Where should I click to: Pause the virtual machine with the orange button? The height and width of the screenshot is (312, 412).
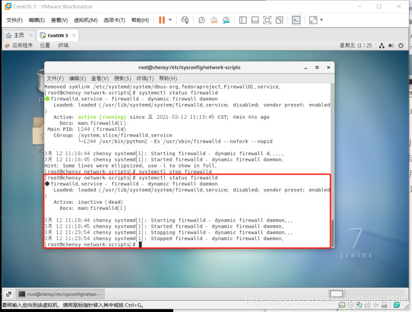162,20
